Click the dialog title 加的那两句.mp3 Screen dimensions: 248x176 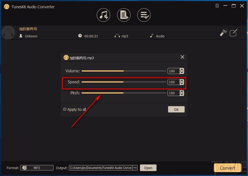coord(82,58)
